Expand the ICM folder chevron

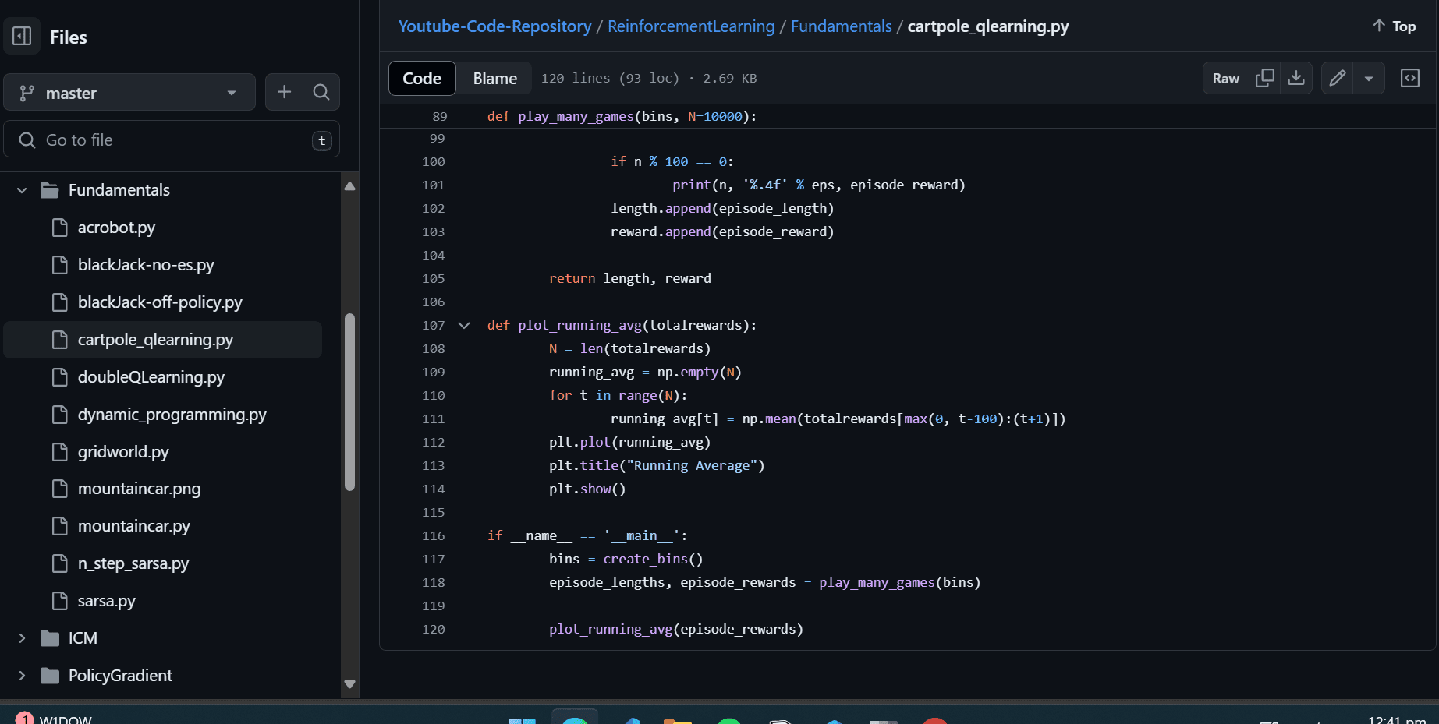point(22,638)
